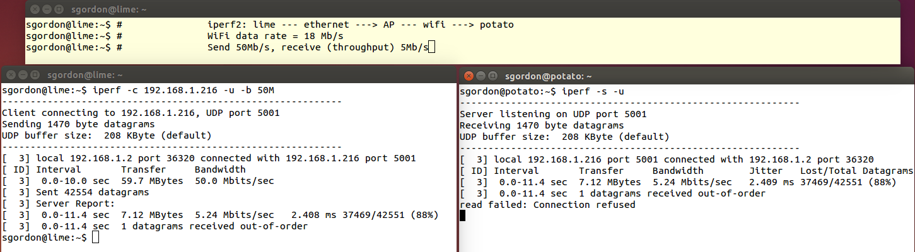Click the 'Server Report:' line
The image size is (915, 252).
76,203
